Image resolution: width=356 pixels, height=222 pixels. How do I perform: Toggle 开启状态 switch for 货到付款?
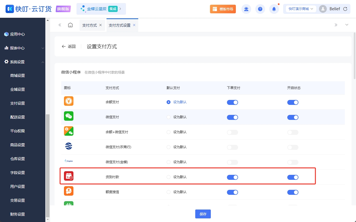pyautogui.click(x=293, y=177)
